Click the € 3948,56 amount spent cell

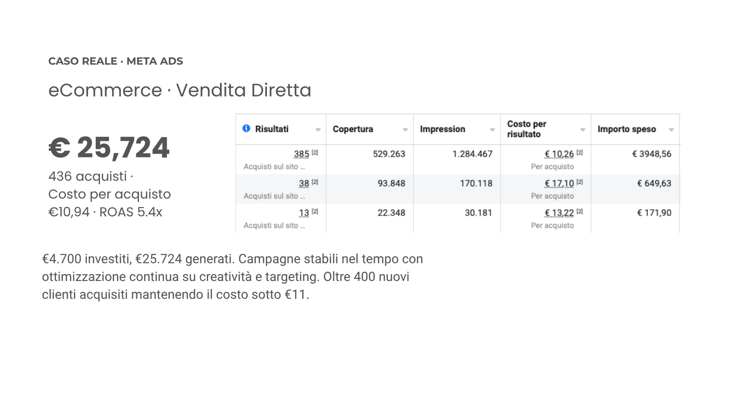pos(651,154)
